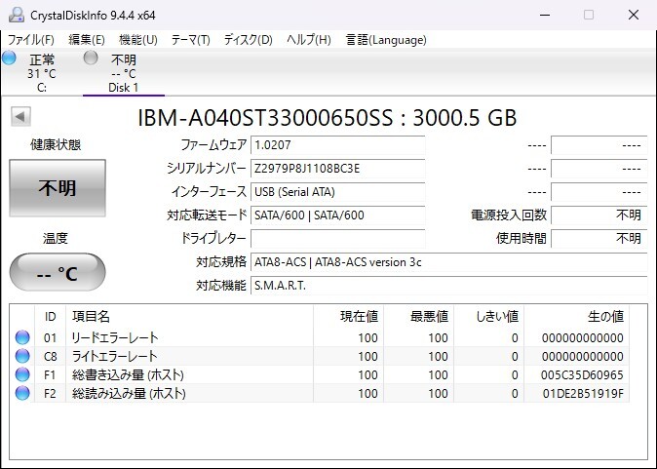Click status orb of row F2 総読み込み量
Screen dimensions: 657x469
22,393
